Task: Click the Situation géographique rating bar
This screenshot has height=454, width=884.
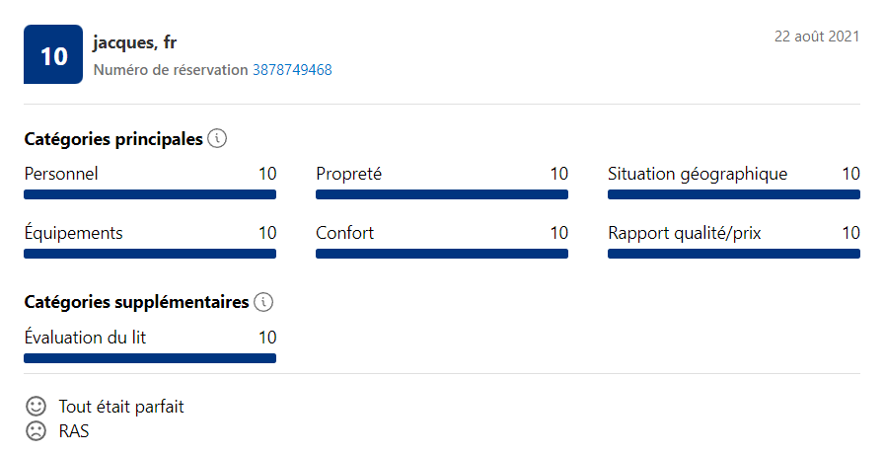Action: [734, 194]
